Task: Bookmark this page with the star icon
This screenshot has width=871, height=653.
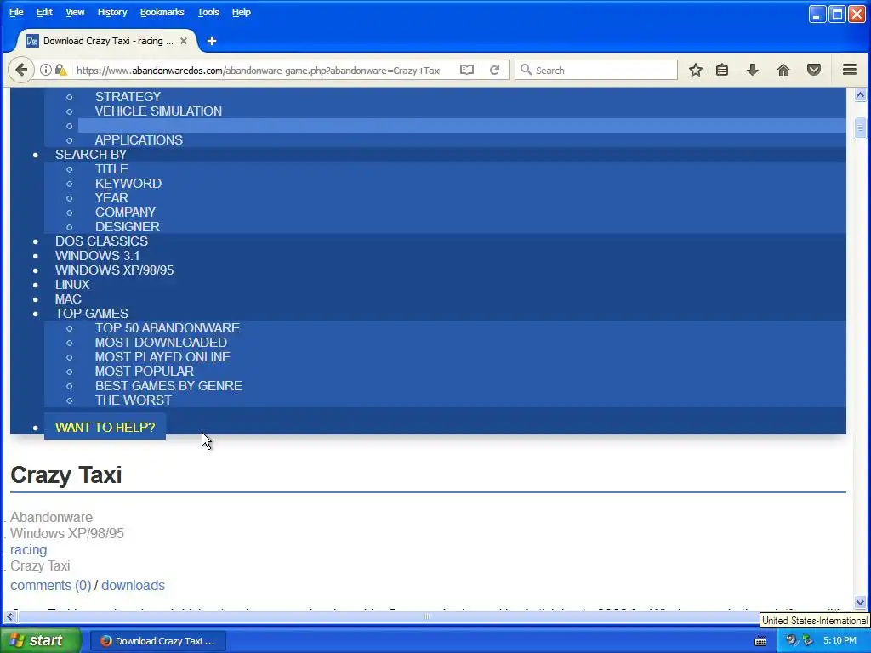Action: click(696, 70)
